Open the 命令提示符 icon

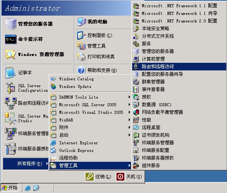pyautogui.click(x=11, y=39)
